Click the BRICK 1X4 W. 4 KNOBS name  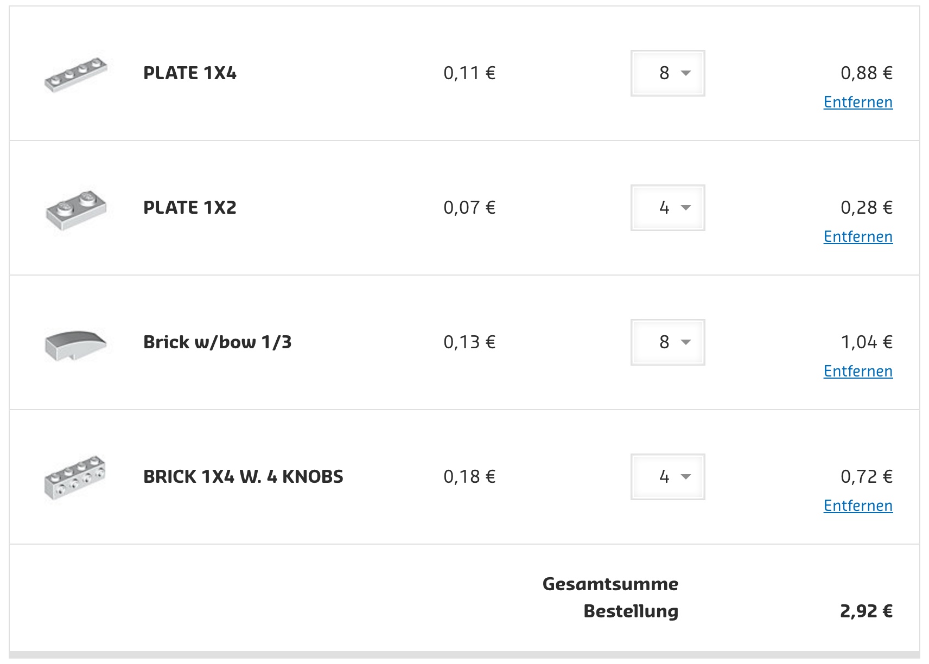pos(243,477)
